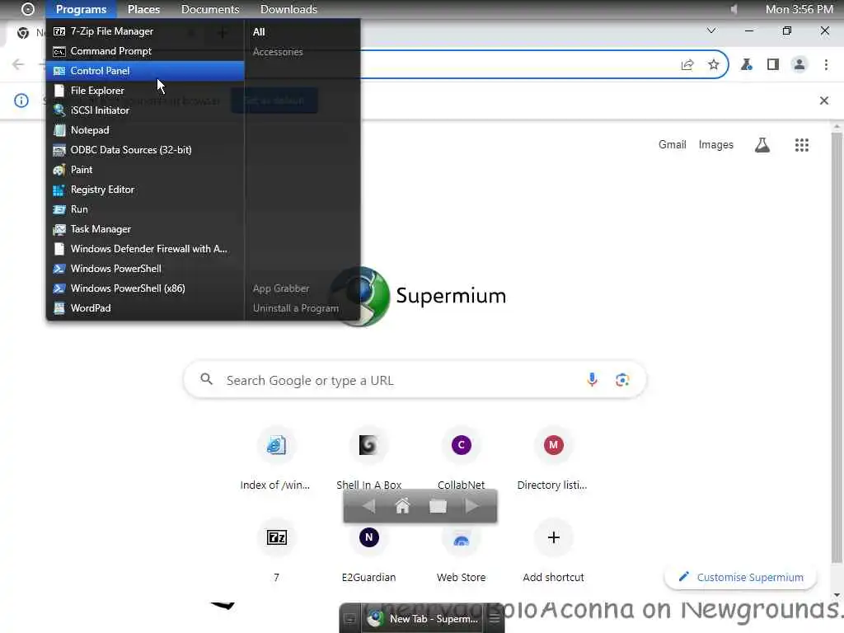Screen dimensions: 844x633
Task: Open Control Panel entry
Action: point(145,71)
